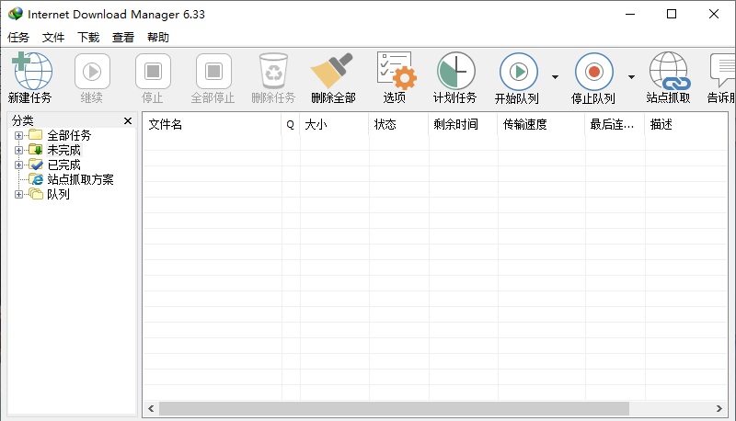Click the 删除全部 broom icon
Screen dimensions: 736x421
[x=332, y=71]
